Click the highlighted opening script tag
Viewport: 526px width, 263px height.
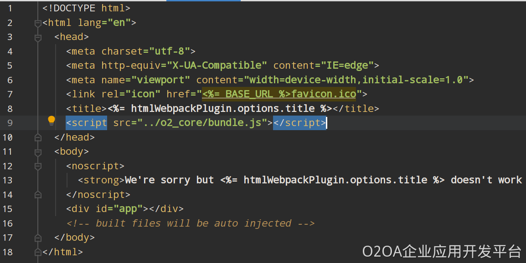click(87, 123)
